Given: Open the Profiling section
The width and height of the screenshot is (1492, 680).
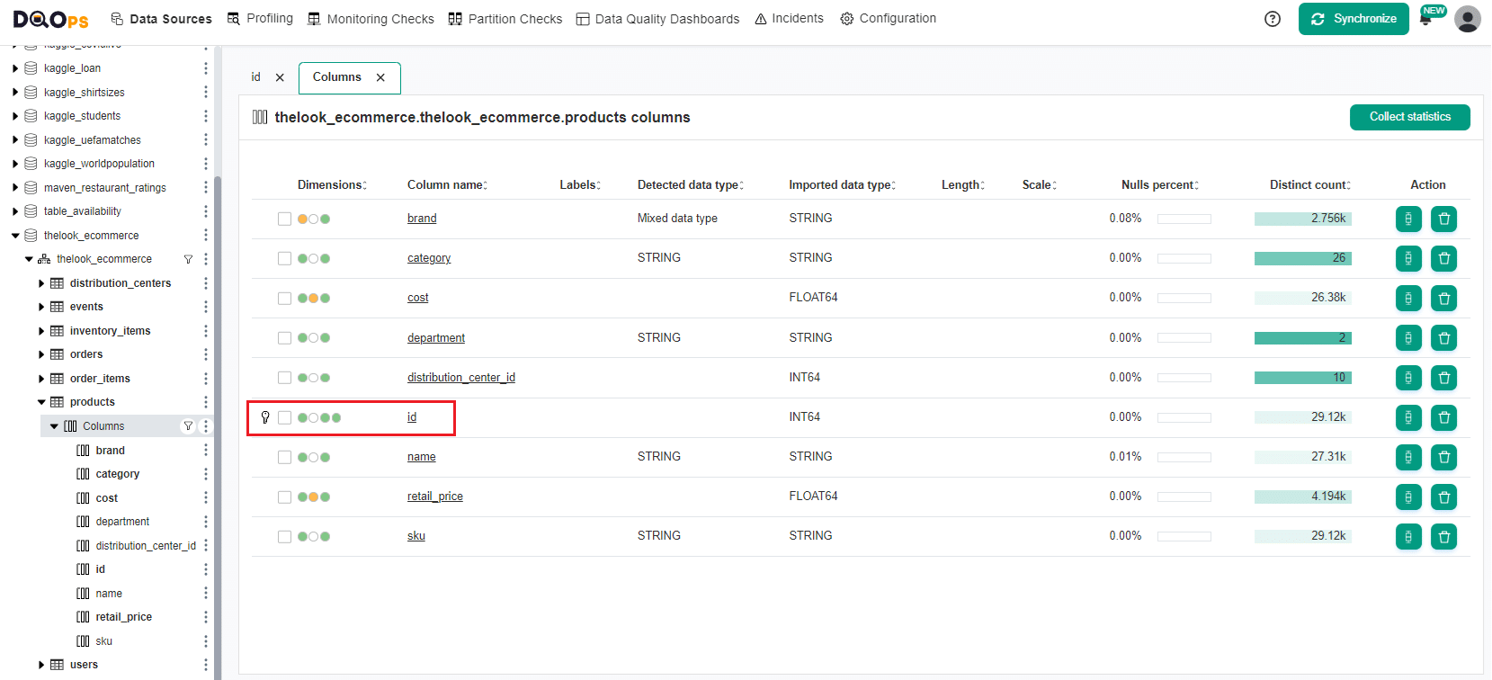Looking at the screenshot, I should point(260,19).
